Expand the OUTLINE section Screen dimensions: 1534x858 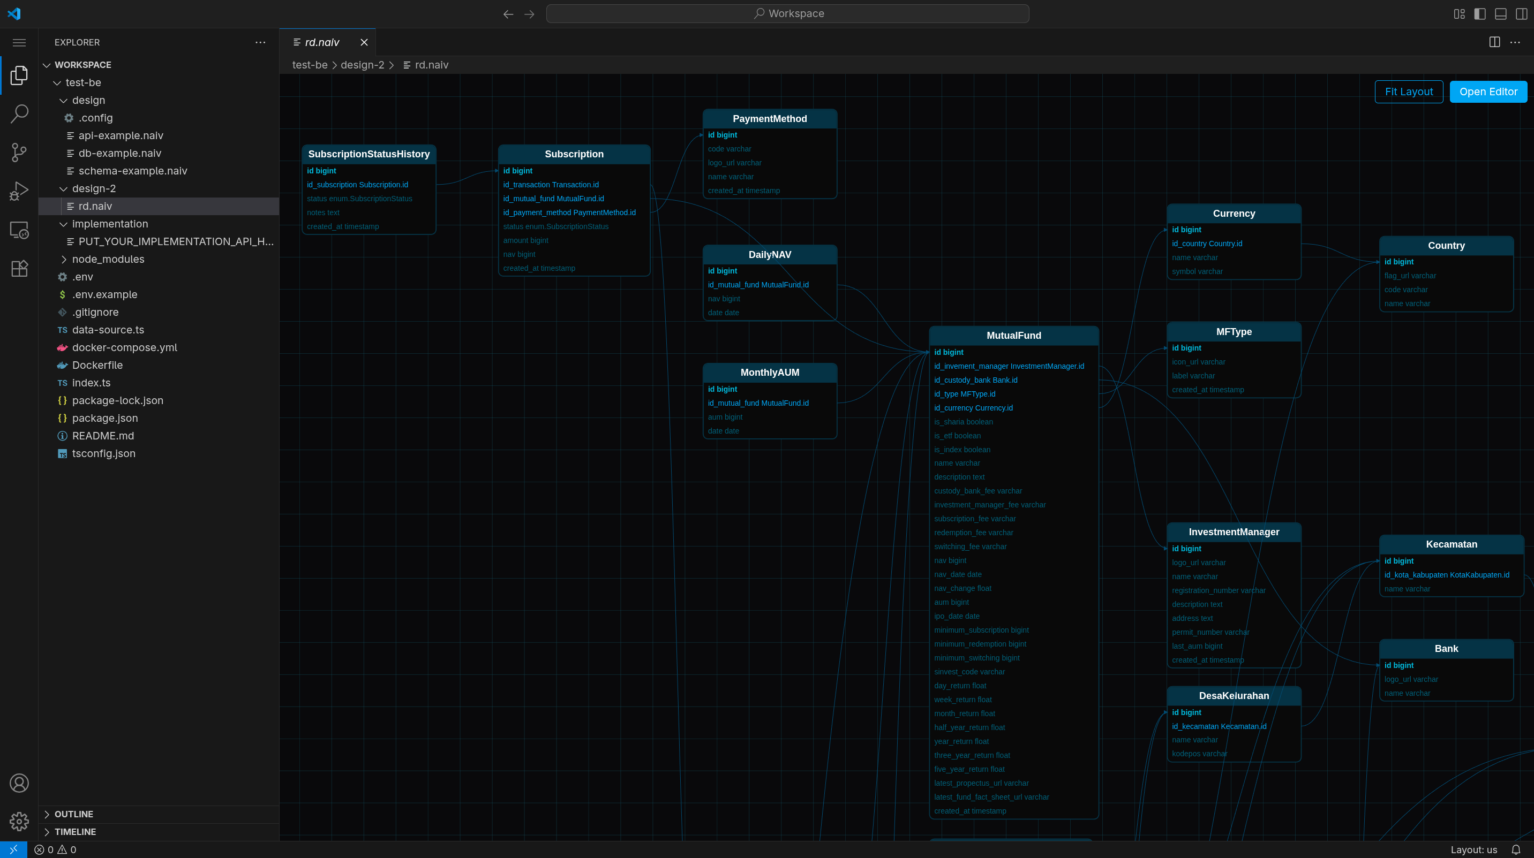(x=73, y=814)
